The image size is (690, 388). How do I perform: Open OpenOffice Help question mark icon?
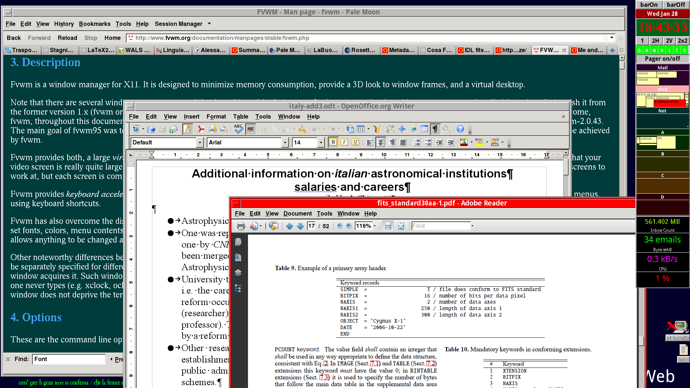[x=460, y=129]
